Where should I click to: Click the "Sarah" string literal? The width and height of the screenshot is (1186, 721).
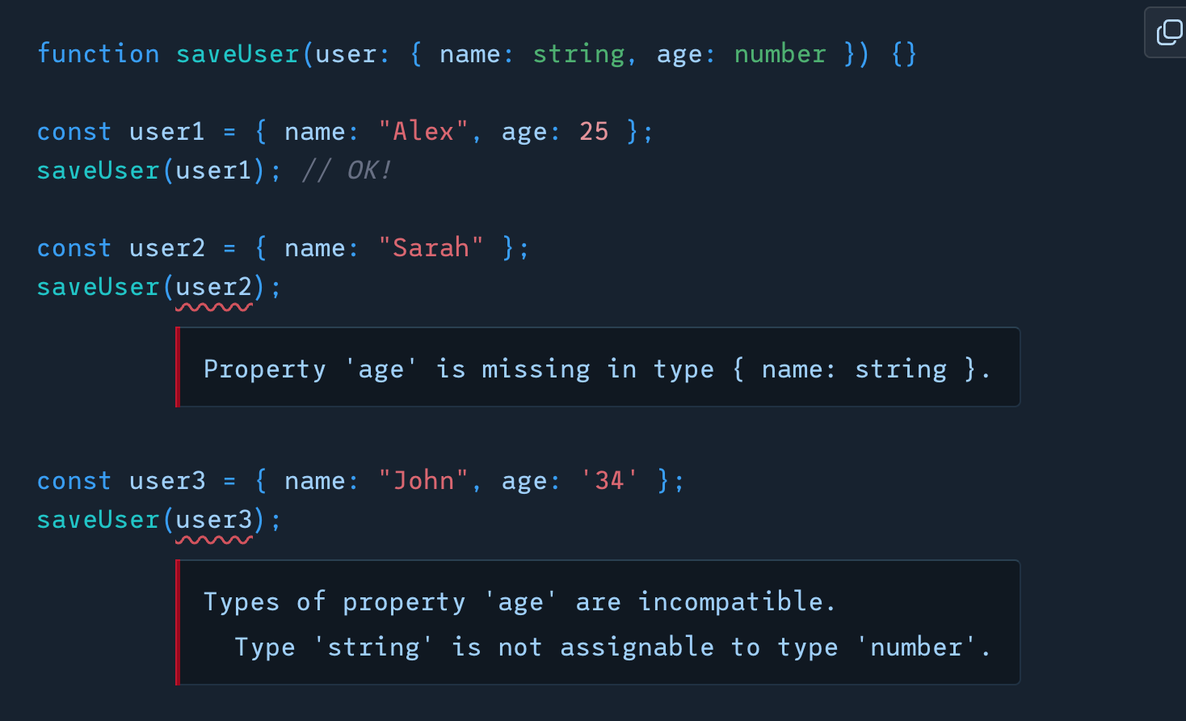(x=431, y=248)
